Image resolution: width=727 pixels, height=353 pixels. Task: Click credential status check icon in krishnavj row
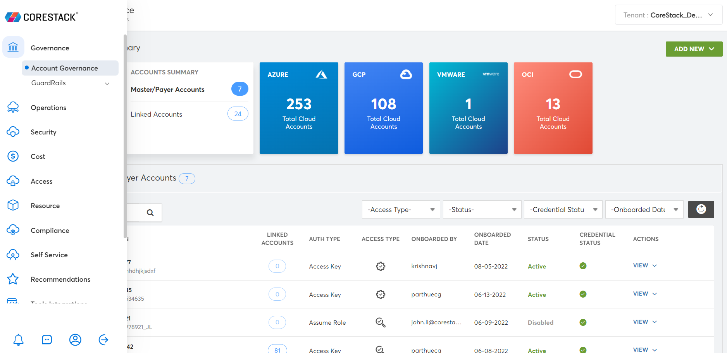click(583, 266)
